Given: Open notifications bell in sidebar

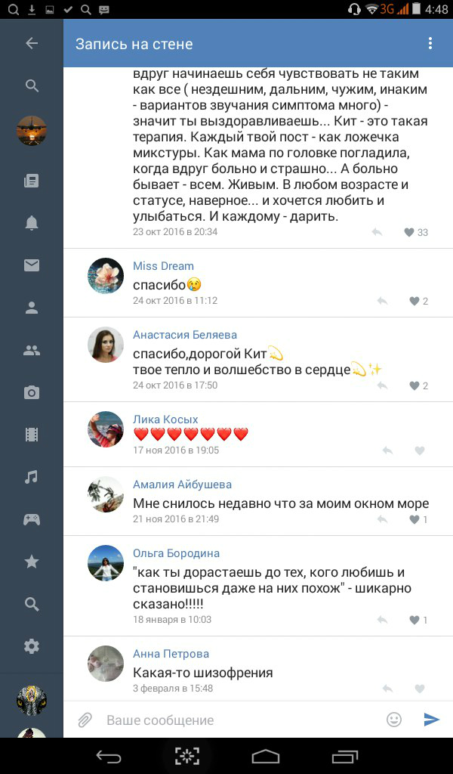Looking at the screenshot, I should click(x=32, y=223).
